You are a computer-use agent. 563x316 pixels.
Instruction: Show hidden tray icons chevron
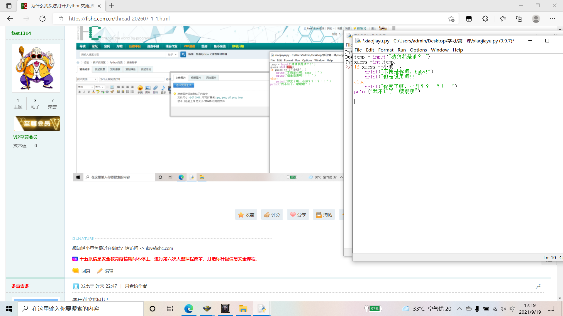(460, 309)
